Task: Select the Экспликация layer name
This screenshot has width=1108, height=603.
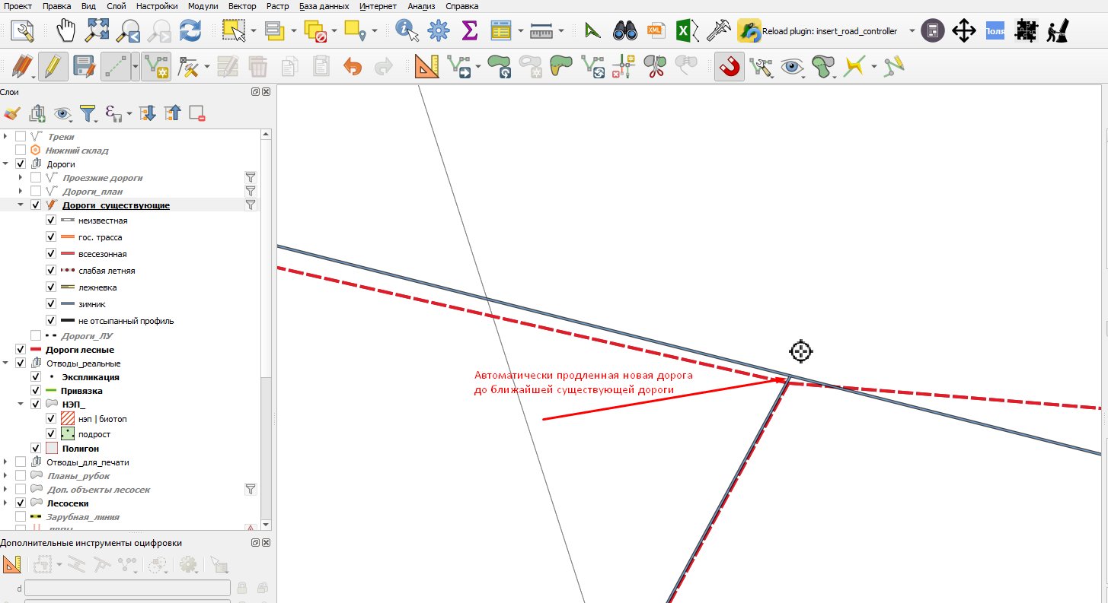Action: pyautogui.click(x=91, y=377)
